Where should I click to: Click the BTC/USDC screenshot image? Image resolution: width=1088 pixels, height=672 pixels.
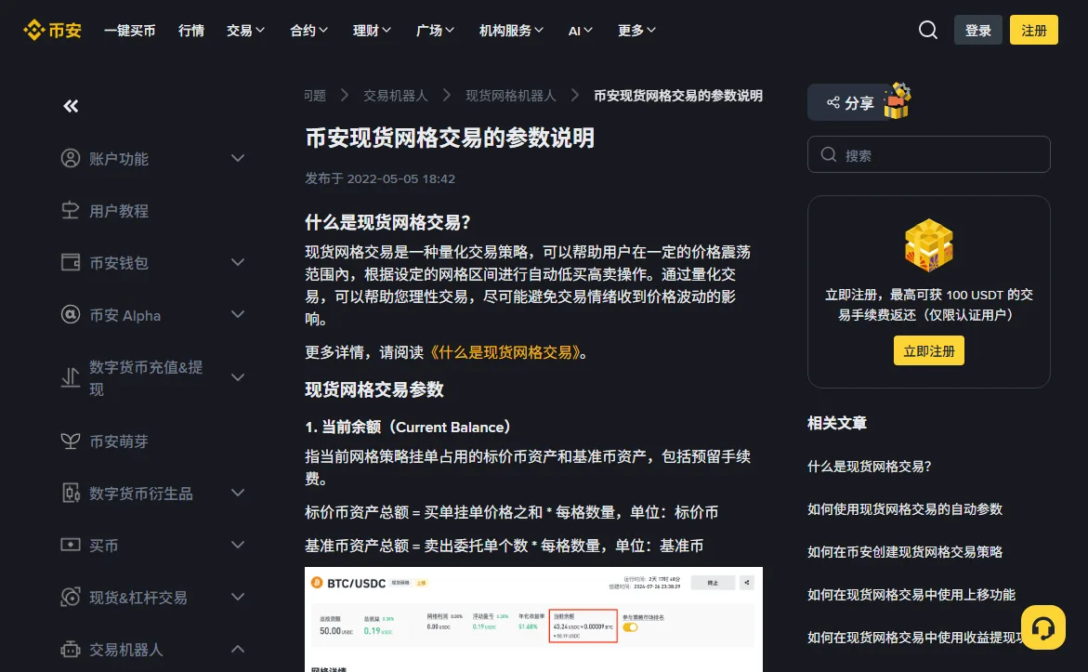[x=533, y=619]
